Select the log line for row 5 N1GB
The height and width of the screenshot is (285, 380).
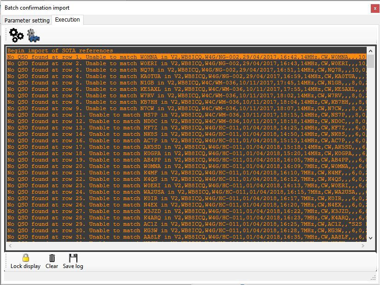(187, 83)
